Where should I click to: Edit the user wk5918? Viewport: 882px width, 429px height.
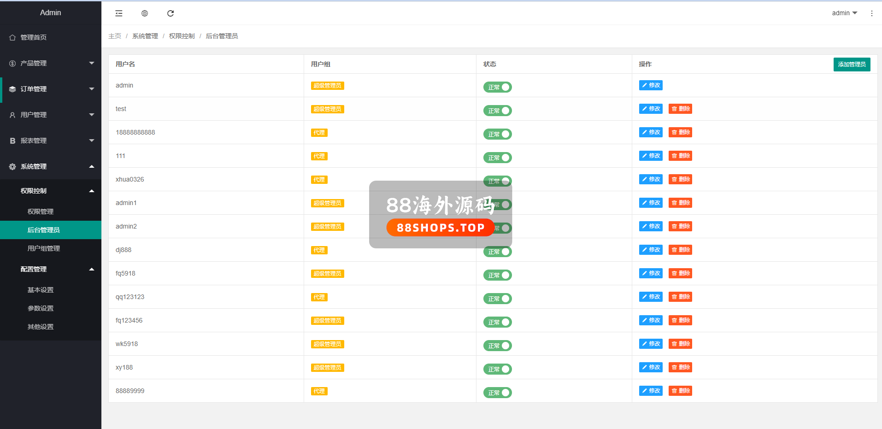click(x=651, y=344)
